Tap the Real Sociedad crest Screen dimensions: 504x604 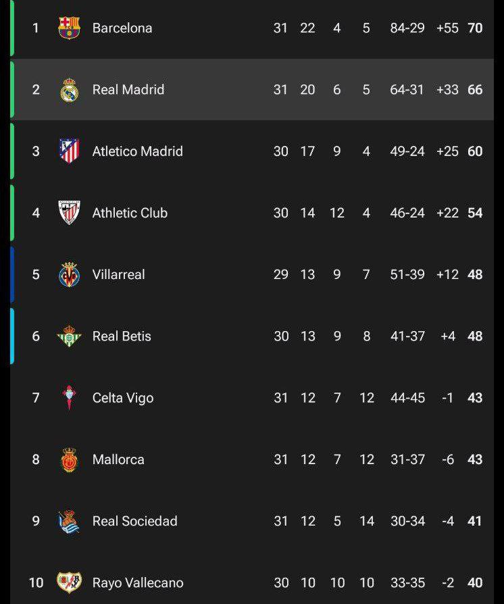[69, 521]
